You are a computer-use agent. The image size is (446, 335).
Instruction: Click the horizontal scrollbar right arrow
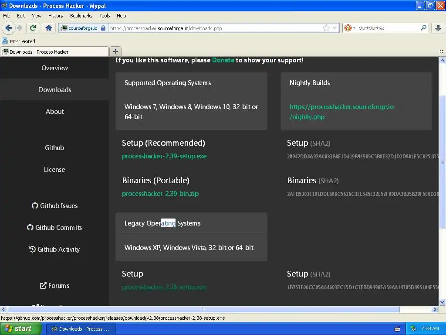(x=435, y=309)
